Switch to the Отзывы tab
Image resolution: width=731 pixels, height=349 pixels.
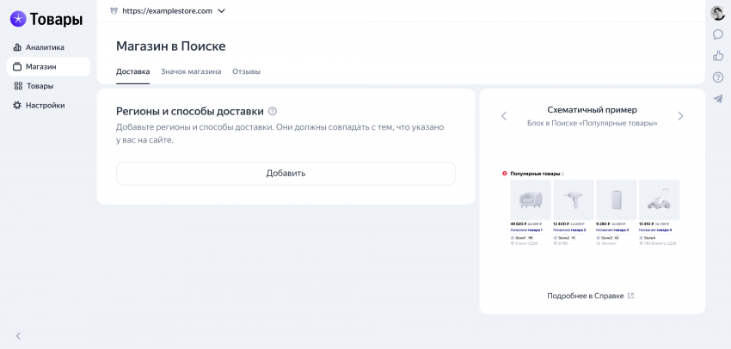point(246,71)
